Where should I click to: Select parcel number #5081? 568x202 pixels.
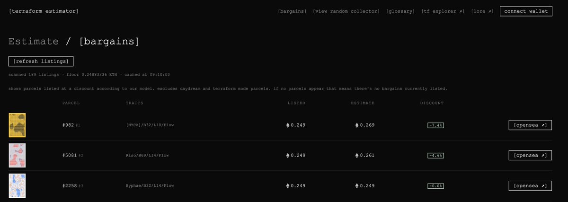click(70, 156)
